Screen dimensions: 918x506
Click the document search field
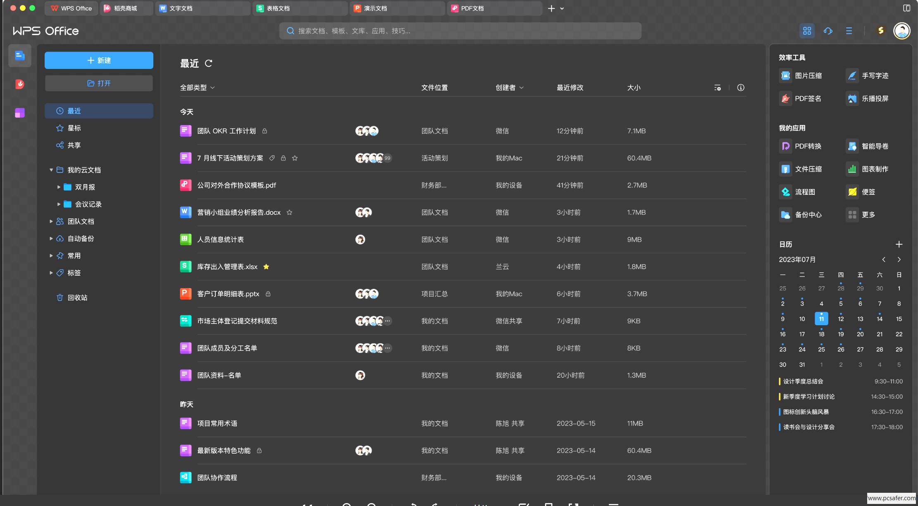pyautogui.click(x=460, y=31)
